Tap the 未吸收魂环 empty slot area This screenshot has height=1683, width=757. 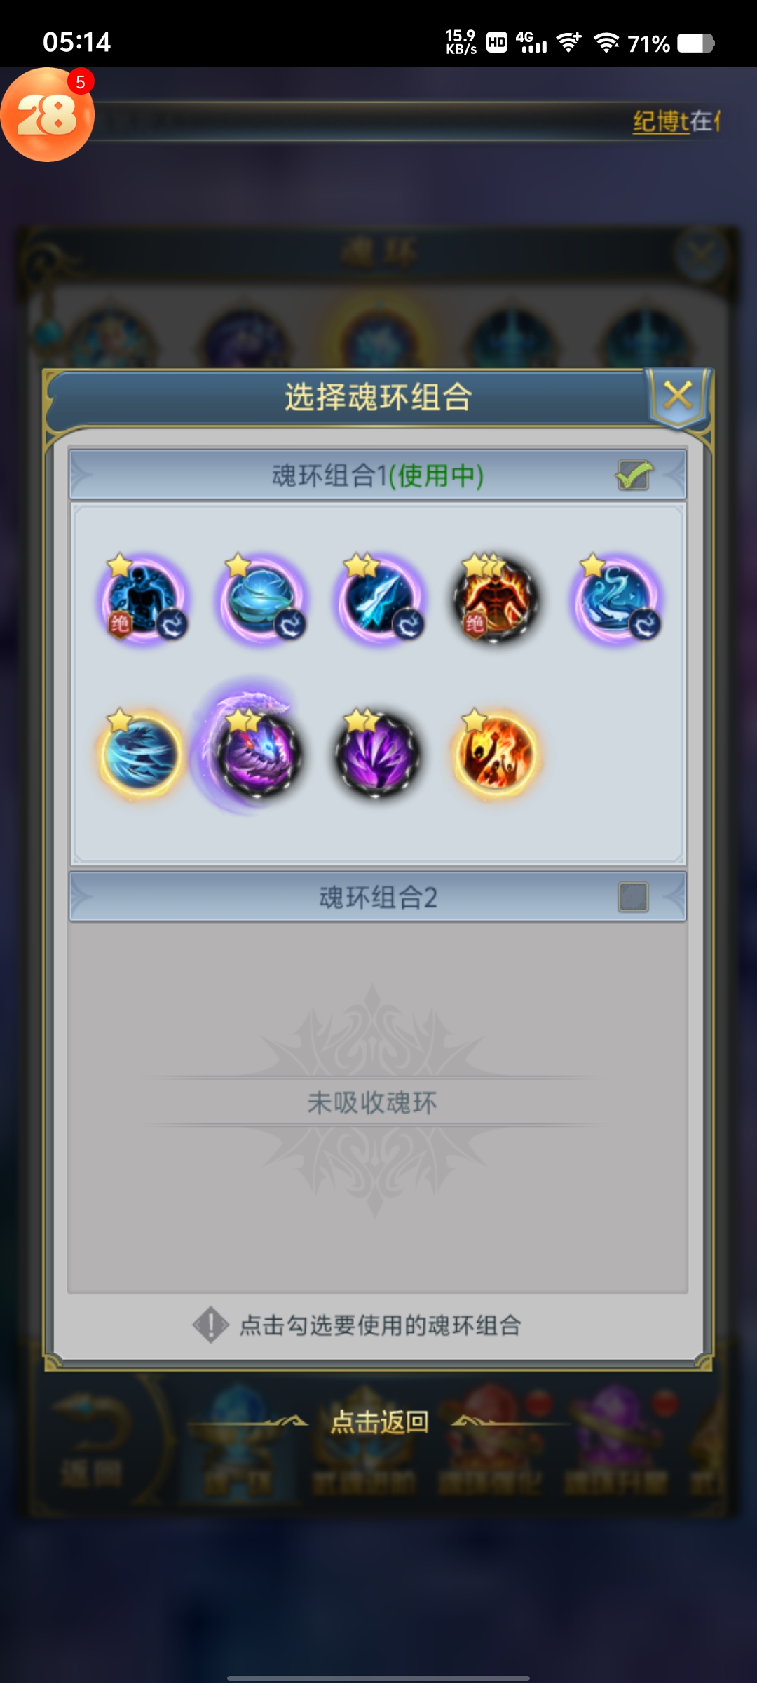point(378,1107)
